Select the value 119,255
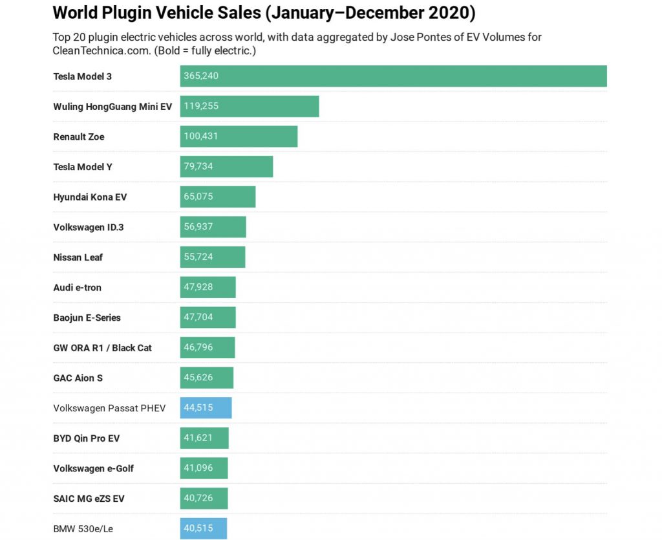The image size is (662, 540). coord(201,106)
